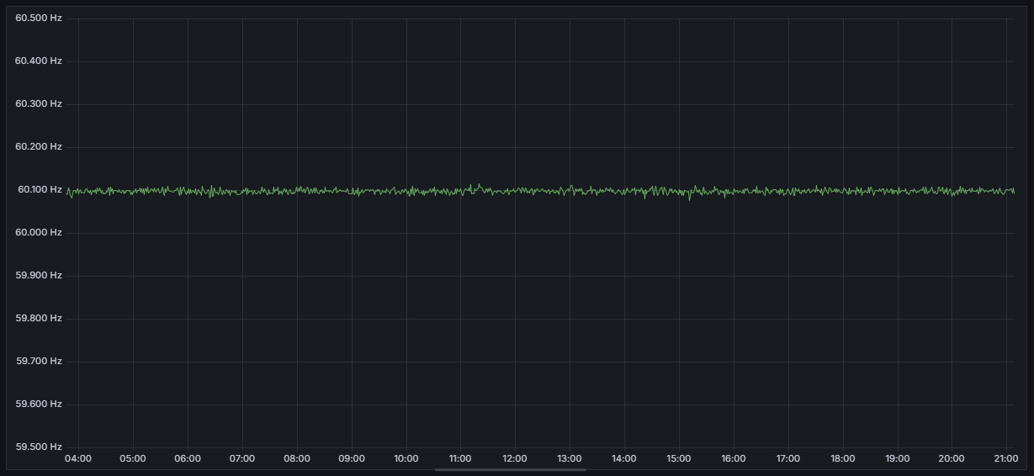The image size is (1034, 476).
Task: Click the 59.500 Hz axis label
Action: click(39, 447)
